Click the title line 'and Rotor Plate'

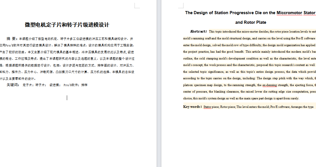251,22
